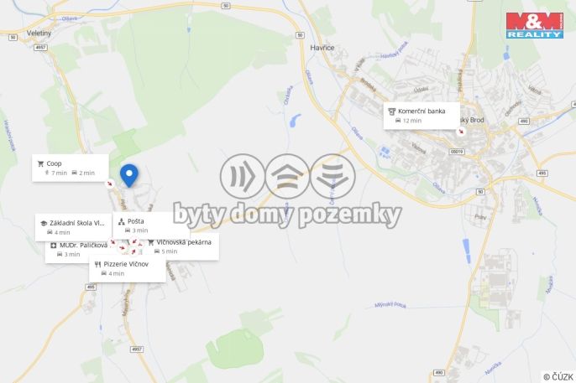Click the M&M Reality logo
576x383 pixels.
pyautogui.click(x=535, y=25)
